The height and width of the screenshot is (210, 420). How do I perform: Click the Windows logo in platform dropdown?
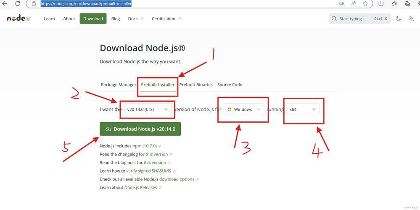tap(229, 110)
